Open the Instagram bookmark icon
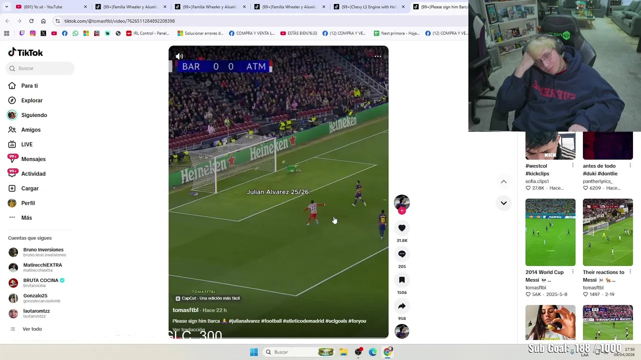This screenshot has width=641, height=360. tap(33, 33)
